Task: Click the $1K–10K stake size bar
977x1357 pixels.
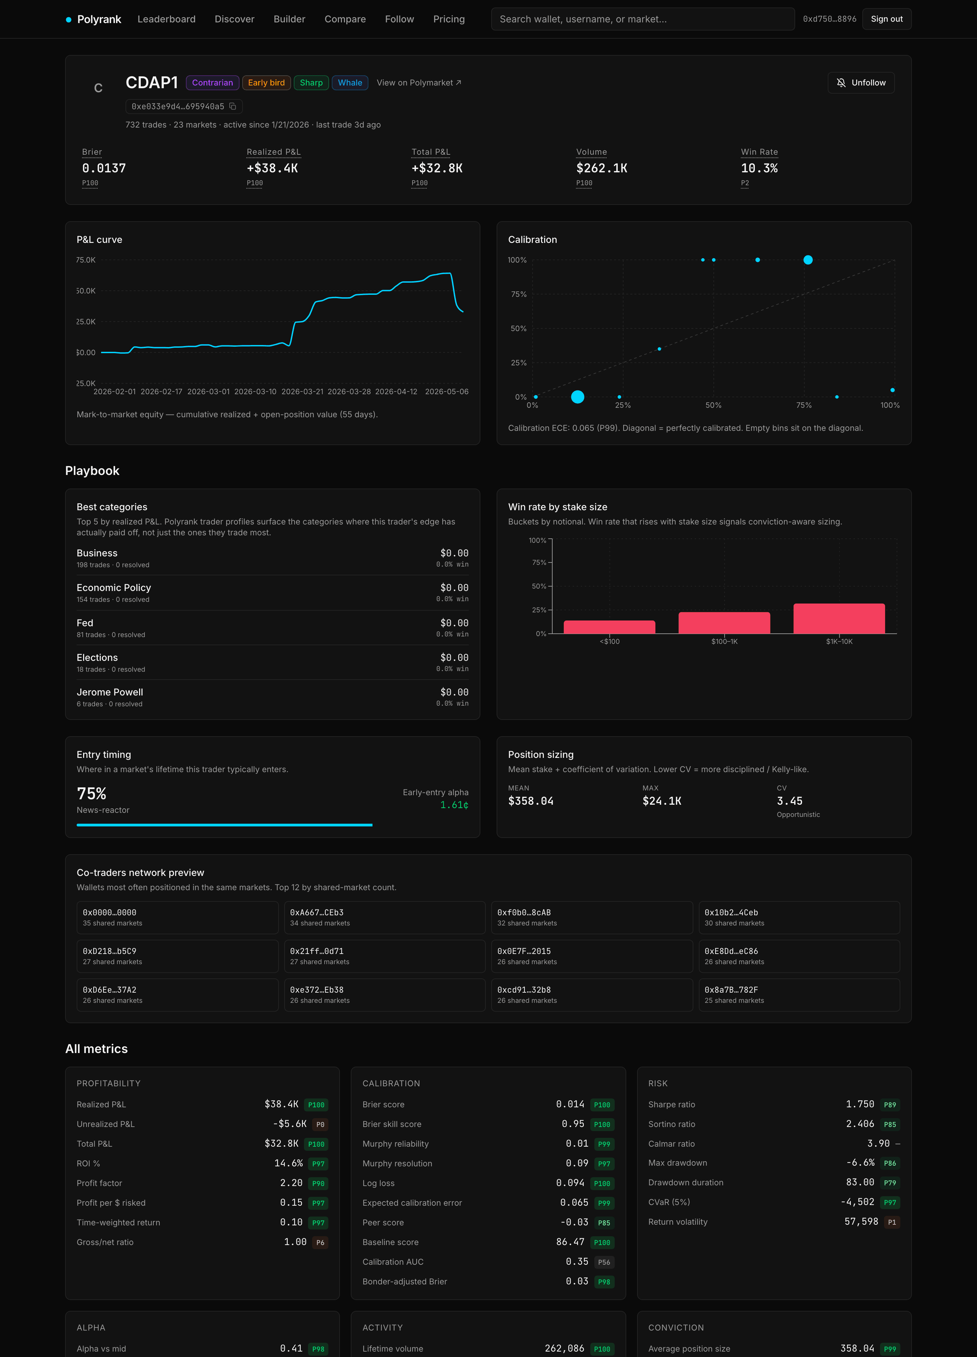Action: point(839,619)
